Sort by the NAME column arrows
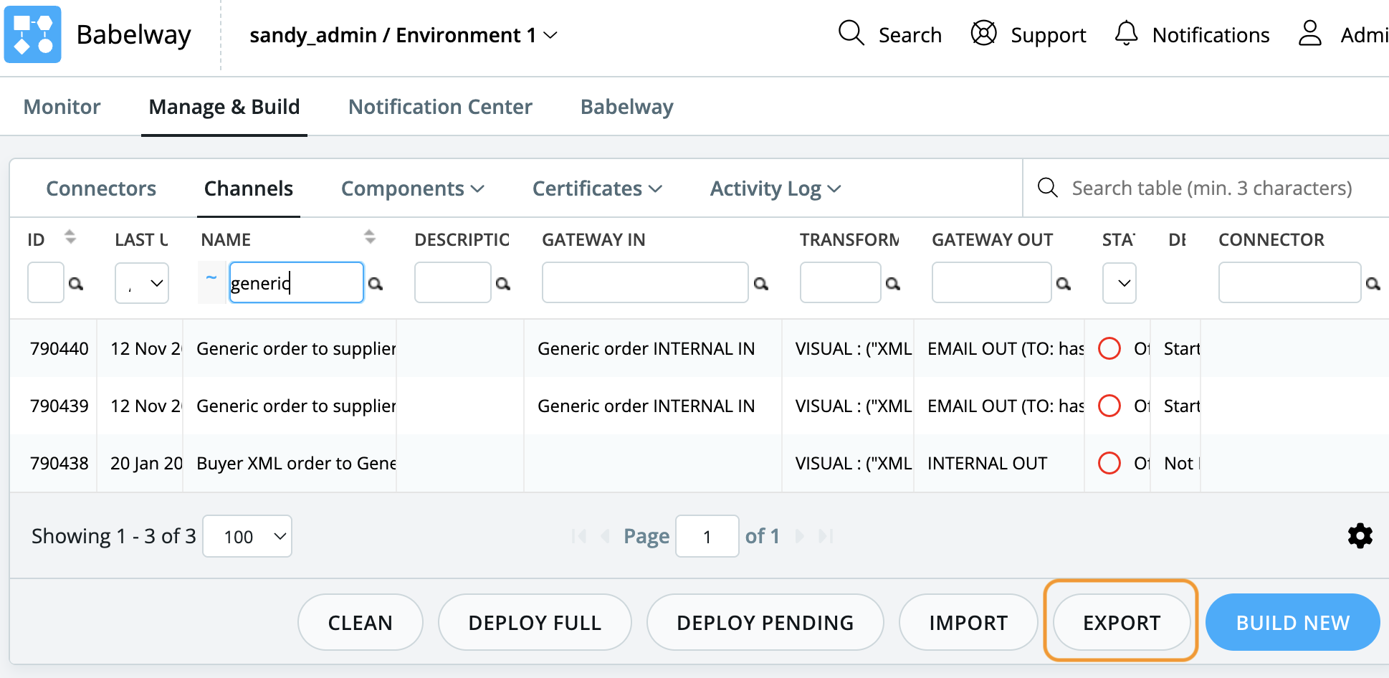Screen dimensions: 1389x678 (369, 237)
